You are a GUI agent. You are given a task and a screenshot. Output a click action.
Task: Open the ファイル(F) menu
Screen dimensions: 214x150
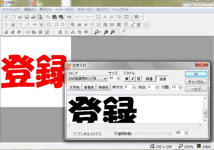[11, 10]
